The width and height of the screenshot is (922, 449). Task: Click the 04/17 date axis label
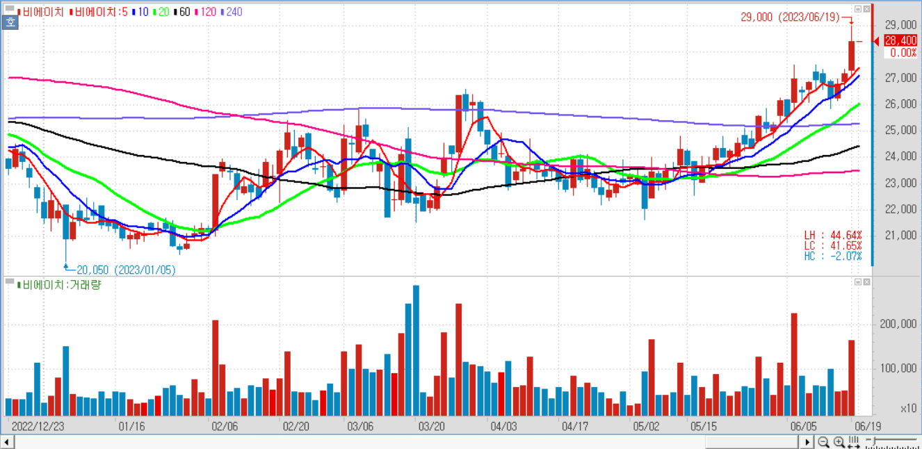coord(574,425)
